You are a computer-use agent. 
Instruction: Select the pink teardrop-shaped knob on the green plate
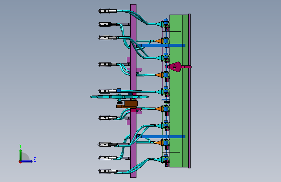tap(175, 67)
